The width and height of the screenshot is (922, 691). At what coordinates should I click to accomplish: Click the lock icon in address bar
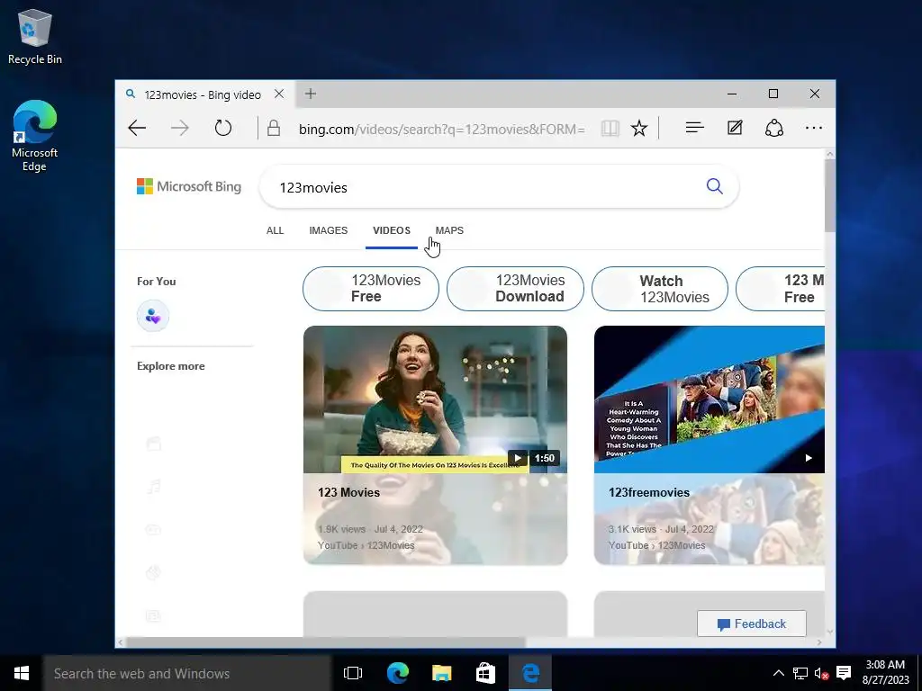click(x=274, y=128)
